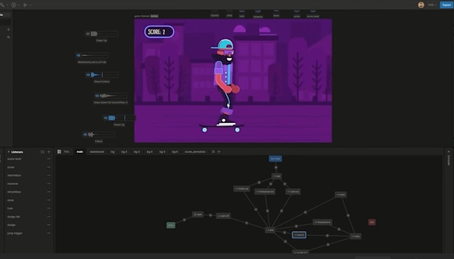
Task: Click the minus icon on retryhitbox row
Action: point(49,192)
